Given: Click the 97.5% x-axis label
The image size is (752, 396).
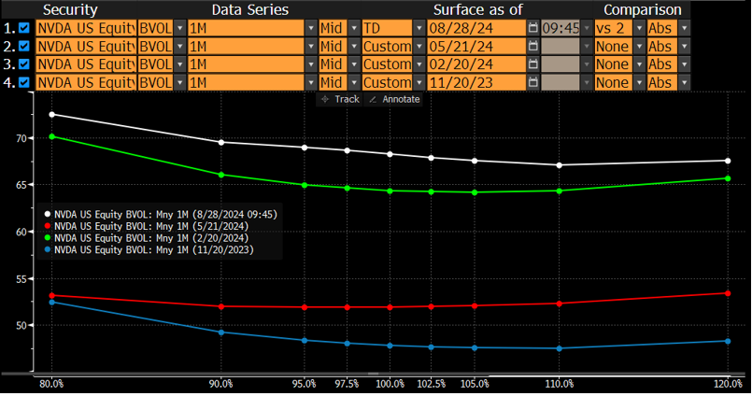Looking at the screenshot, I should click(347, 384).
